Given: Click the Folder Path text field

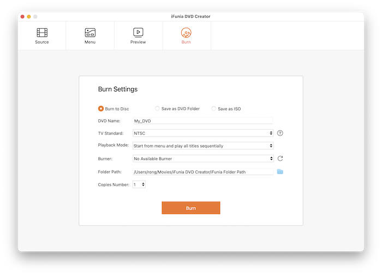Looking at the screenshot, I should 202,172.
